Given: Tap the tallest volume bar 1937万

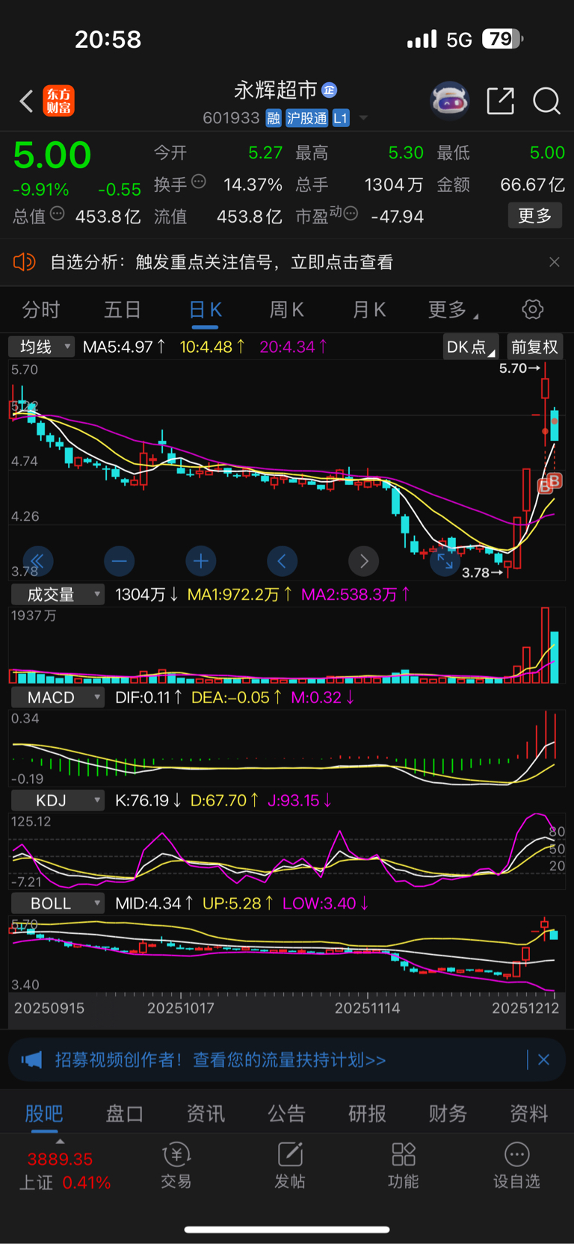Looking at the screenshot, I should (546, 646).
